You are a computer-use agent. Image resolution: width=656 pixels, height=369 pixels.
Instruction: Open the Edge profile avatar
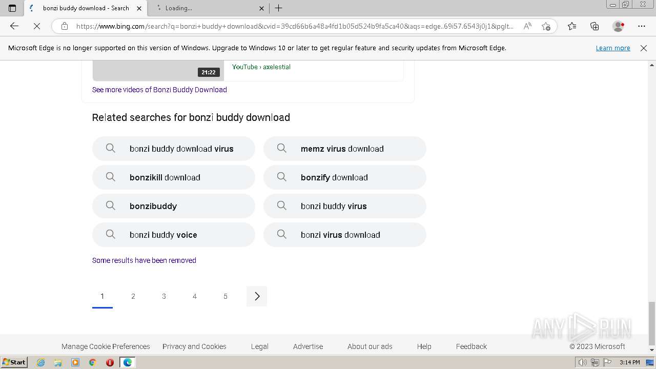click(x=618, y=26)
